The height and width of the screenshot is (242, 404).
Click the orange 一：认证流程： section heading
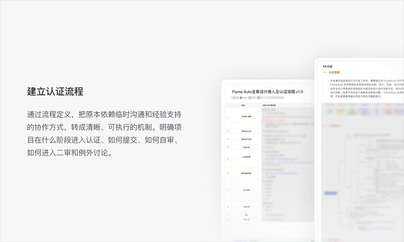coord(332,72)
